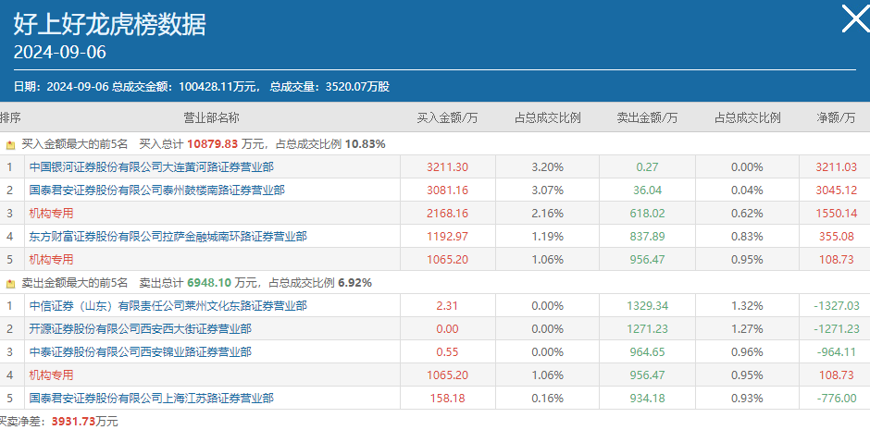Screen dimensions: 870x430
Task: Click sell amount 618.02
Action: [648, 214]
